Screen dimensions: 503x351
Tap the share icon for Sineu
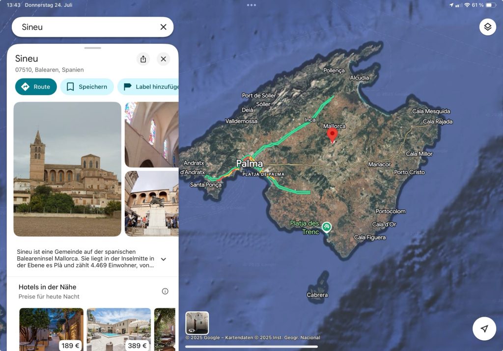click(x=143, y=59)
